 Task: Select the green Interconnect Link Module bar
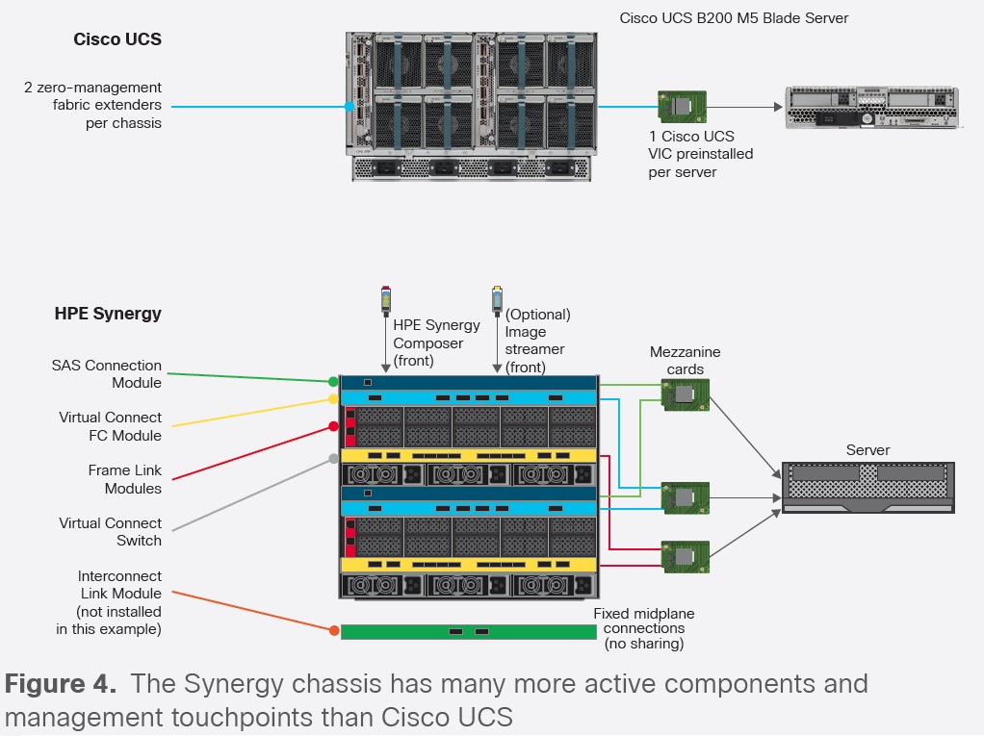point(468,631)
